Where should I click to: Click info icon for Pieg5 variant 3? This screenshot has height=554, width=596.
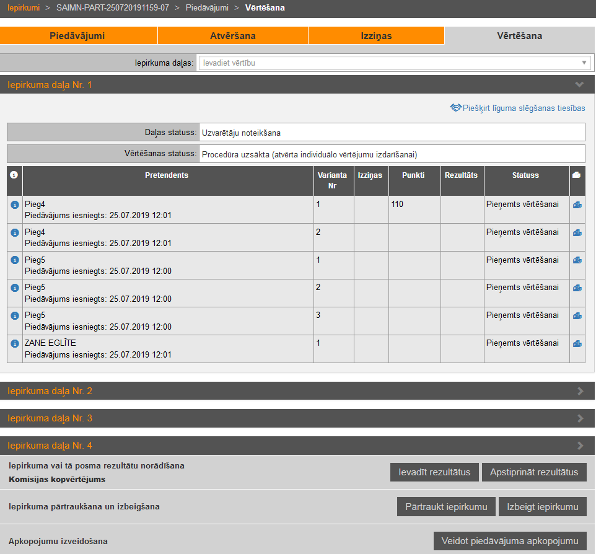tap(15, 315)
